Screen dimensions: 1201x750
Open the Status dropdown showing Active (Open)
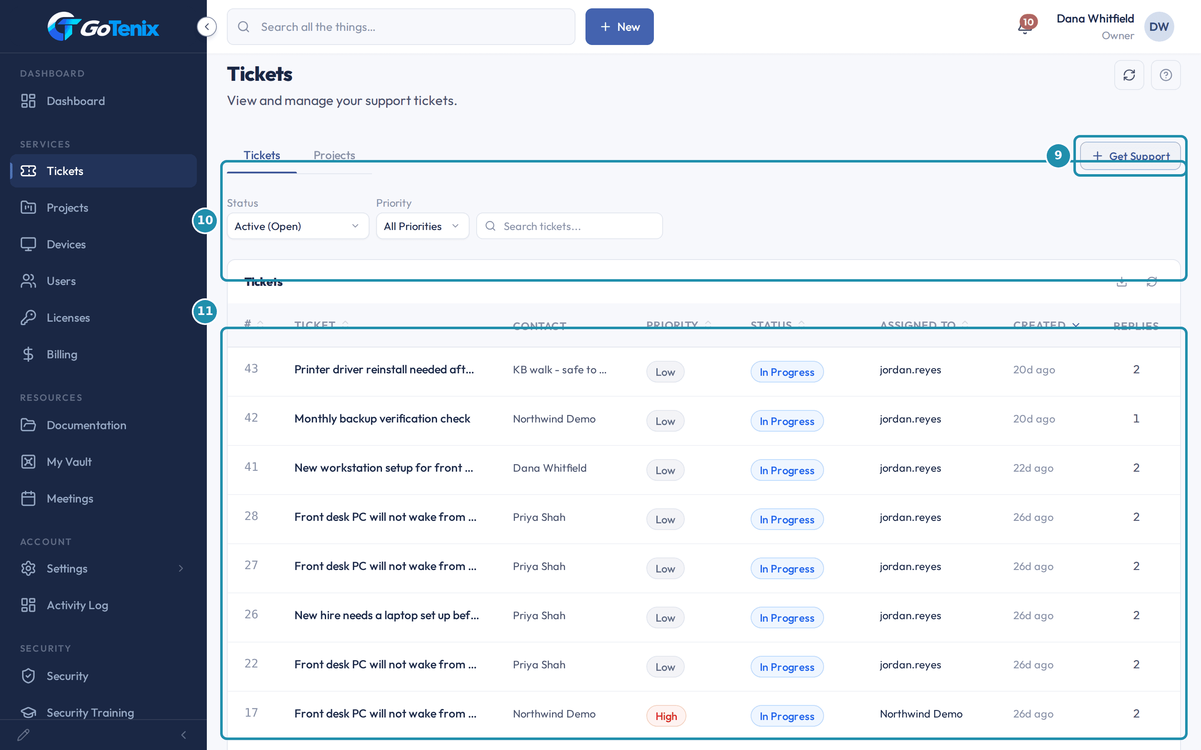298,226
